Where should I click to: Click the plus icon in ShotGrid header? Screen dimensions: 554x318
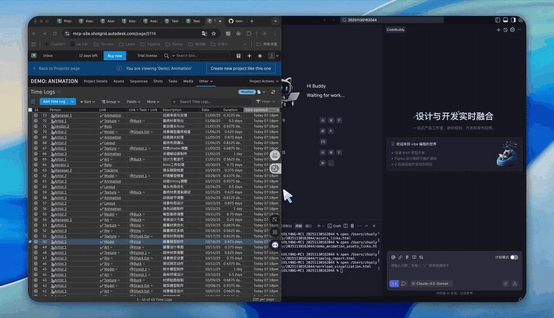click(247, 55)
